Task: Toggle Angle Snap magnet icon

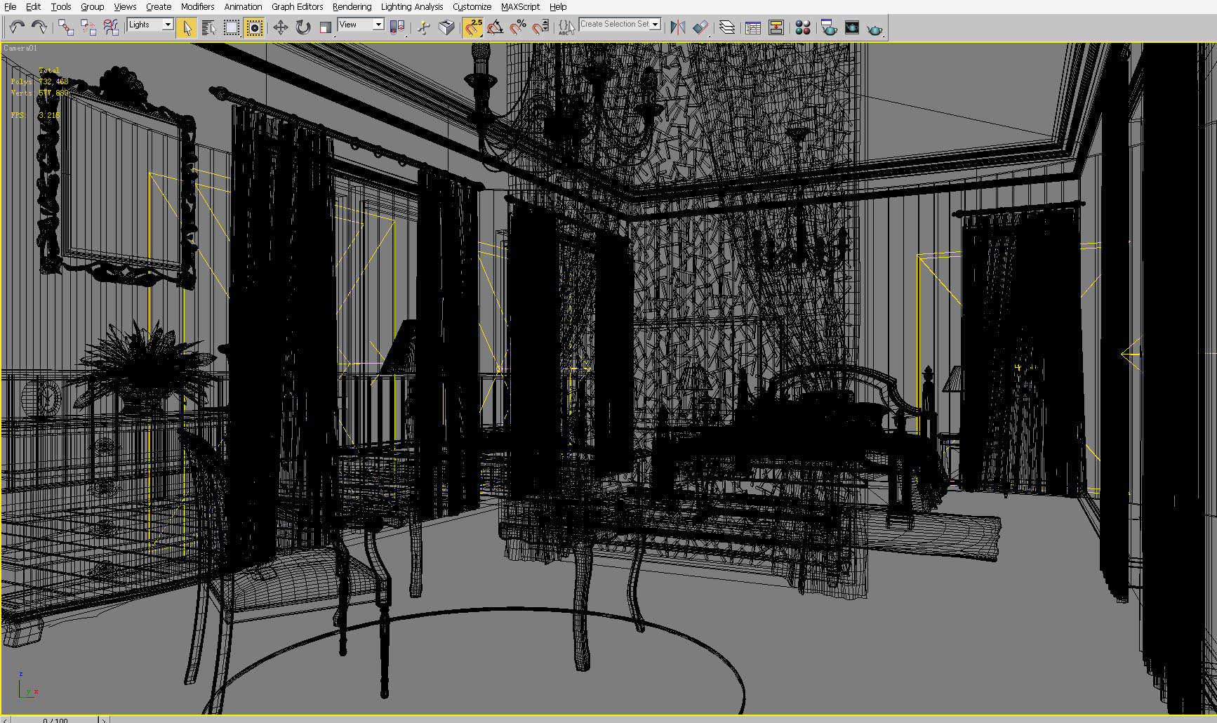Action: point(496,27)
